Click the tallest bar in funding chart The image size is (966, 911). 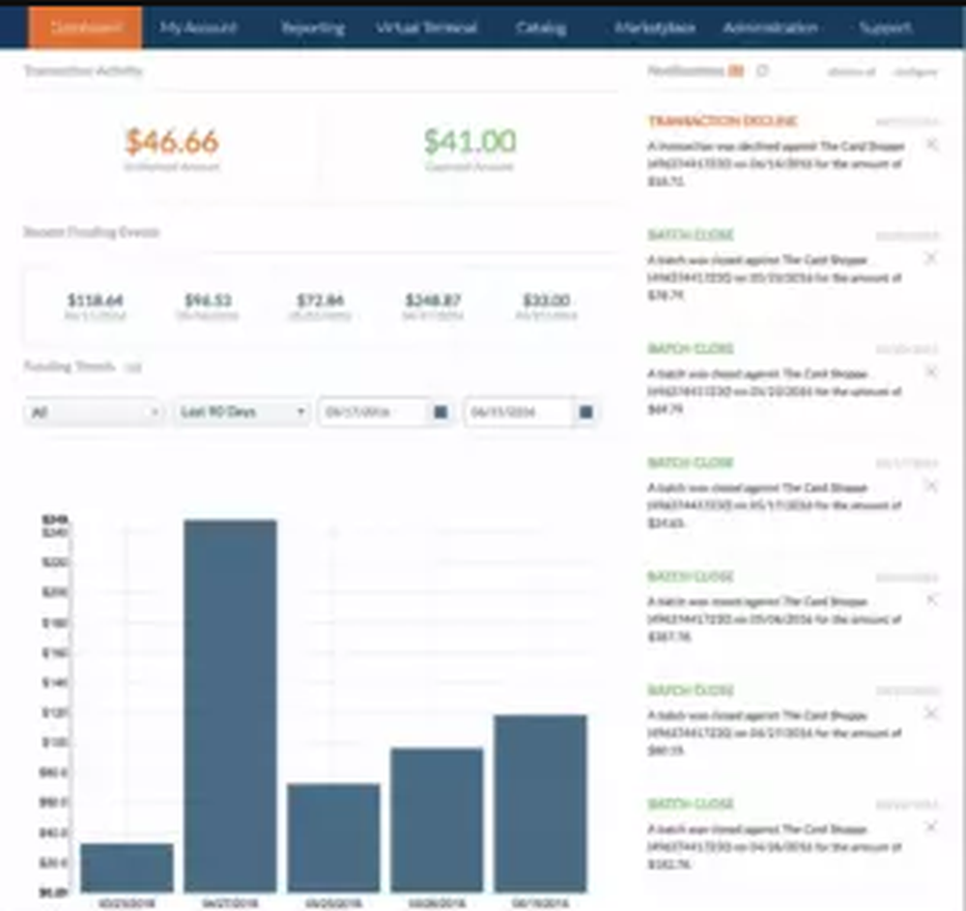(231, 706)
